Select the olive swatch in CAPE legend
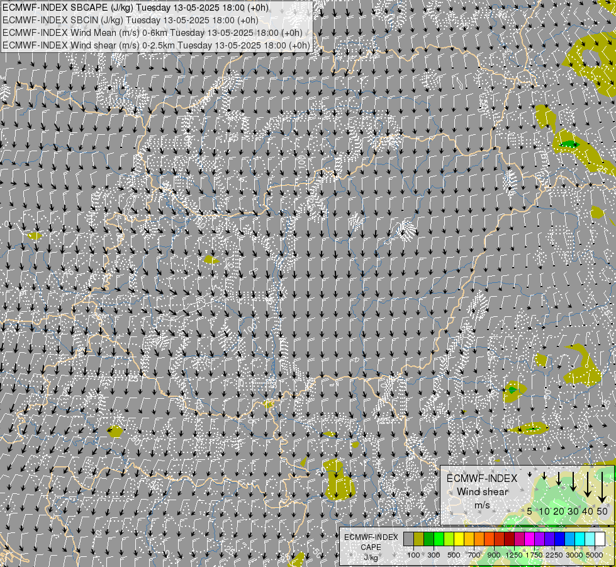616x567 pixels. [419, 539]
